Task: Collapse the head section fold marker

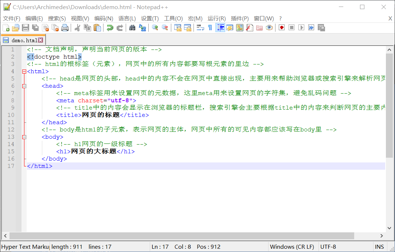Action: [24, 86]
